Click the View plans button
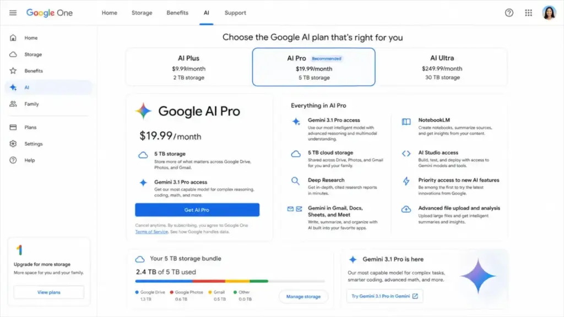The image size is (564, 317). tap(49, 292)
